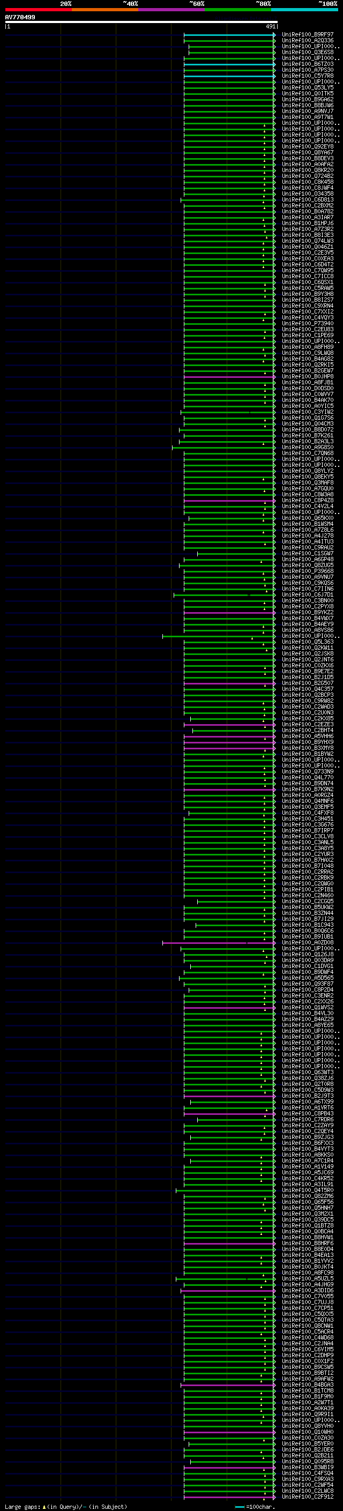Select the UniRef100_B9CSW5 label
This screenshot has height=1511, width=343.
pos(307,1367)
